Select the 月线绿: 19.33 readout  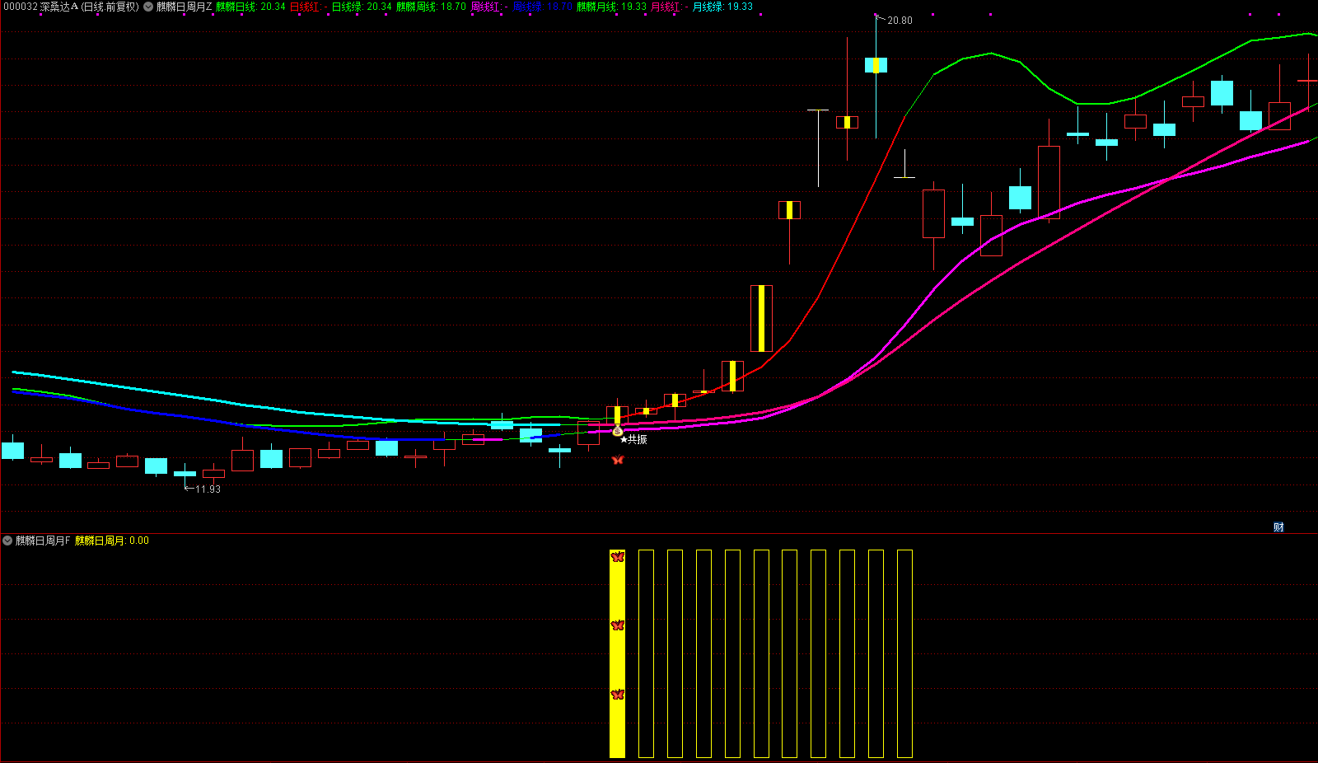point(722,7)
